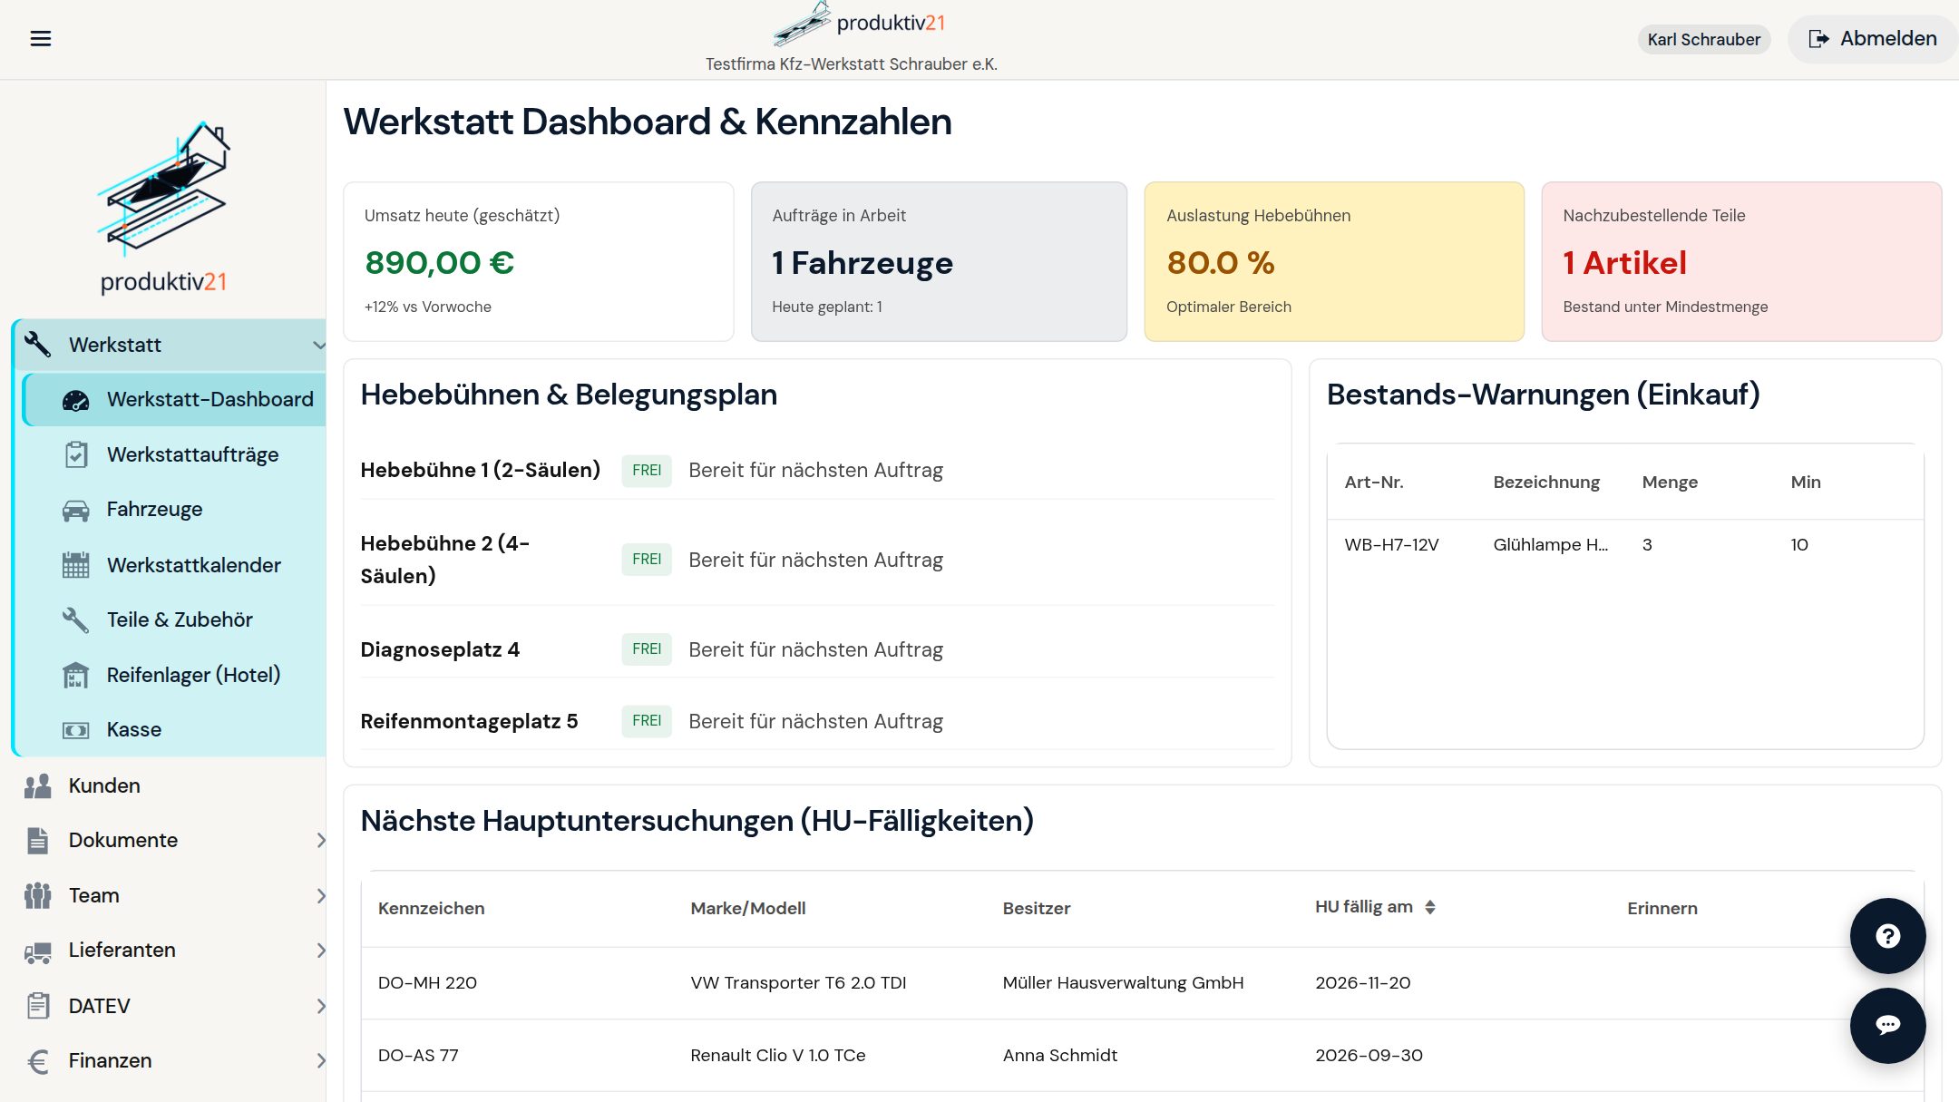Click the Kennzeichen column header
The image size is (1959, 1102).
pos(431,909)
